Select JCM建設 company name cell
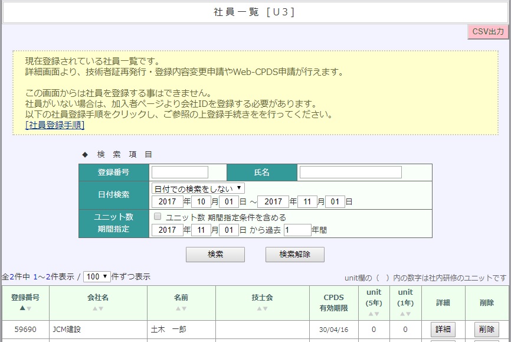Image resolution: width=511 pixels, height=342 pixels. (98, 330)
